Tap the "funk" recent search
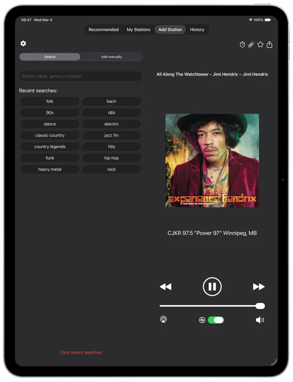 [x=50, y=158]
